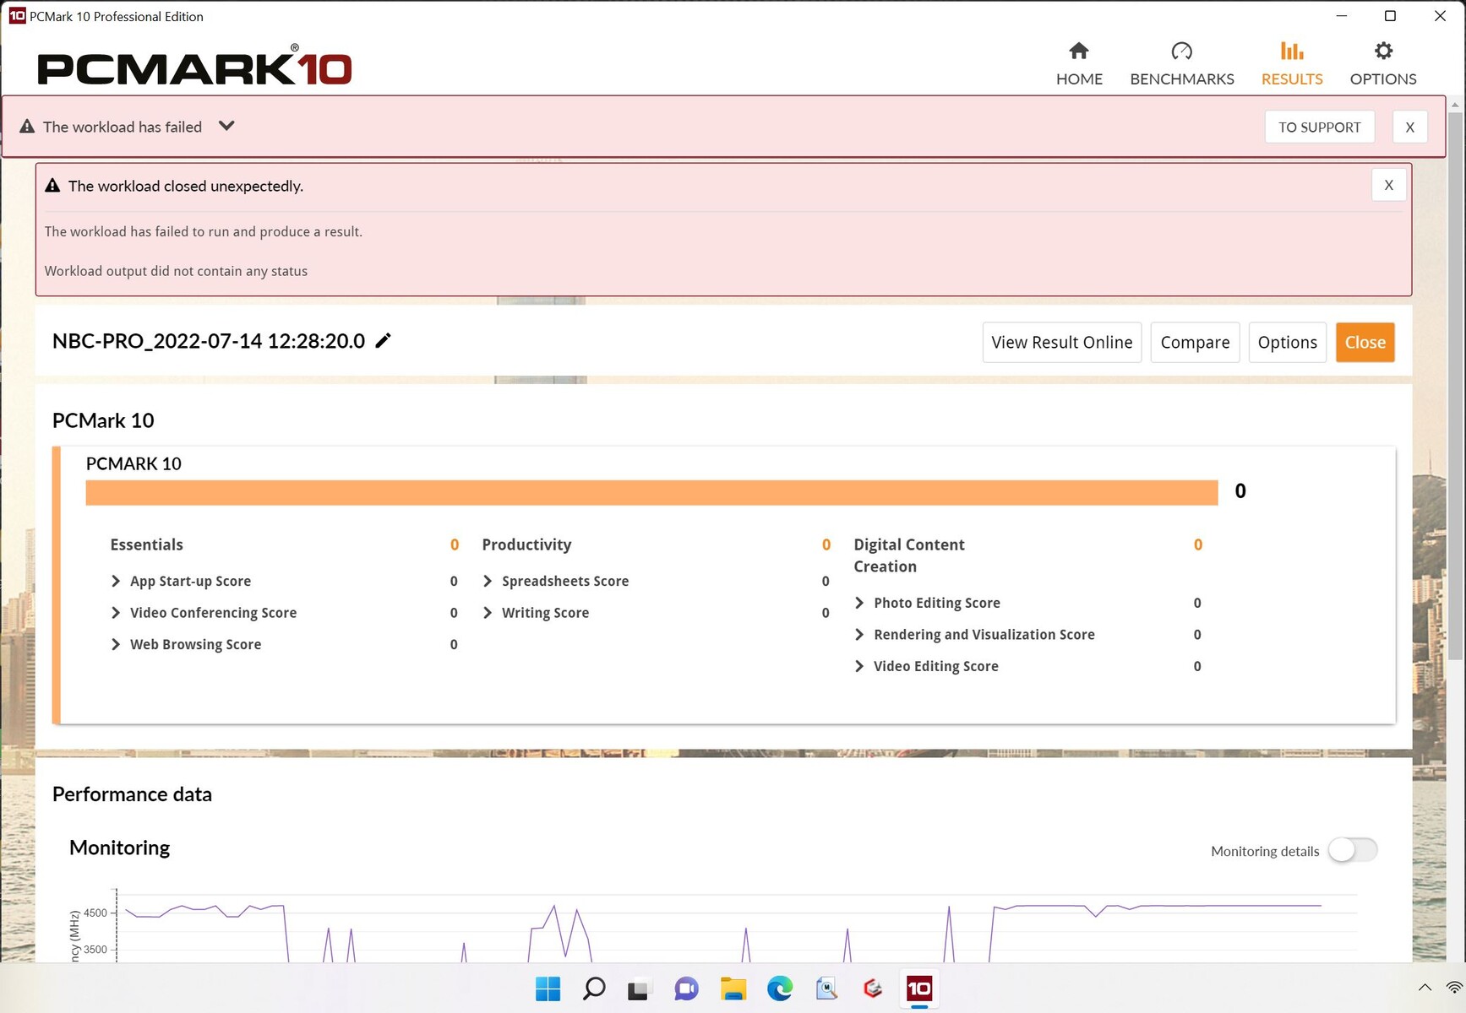
Task: Click the Productivity heading
Action: [x=526, y=544]
